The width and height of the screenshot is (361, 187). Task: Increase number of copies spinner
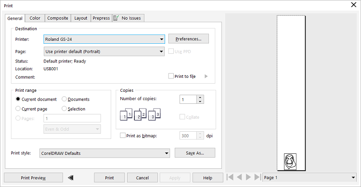pos(200,97)
